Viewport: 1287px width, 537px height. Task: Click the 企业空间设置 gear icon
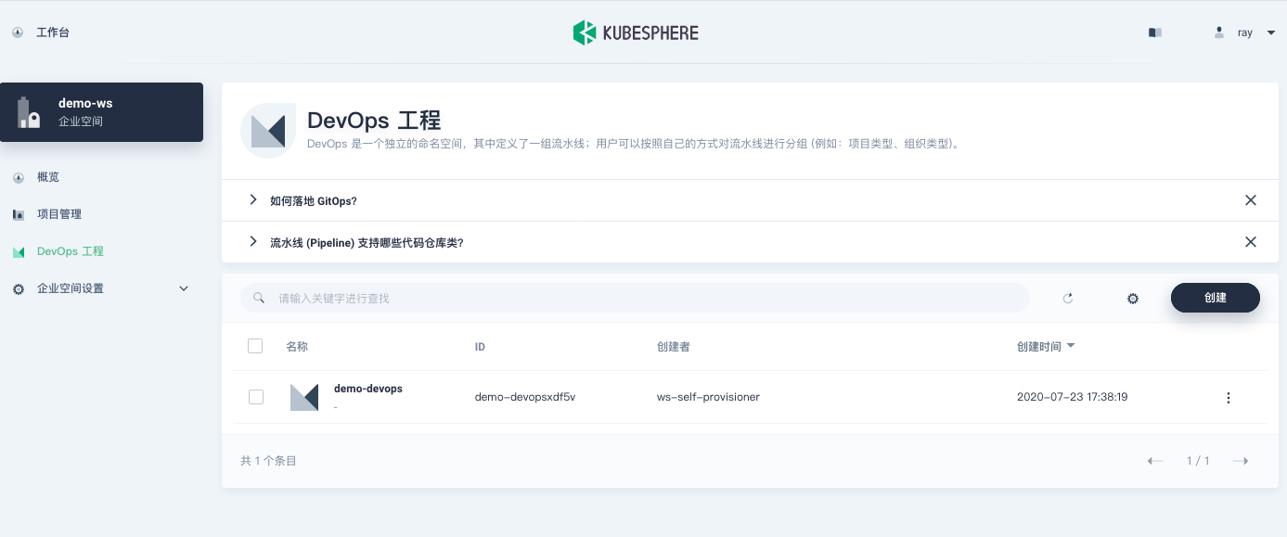coord(19,289)
